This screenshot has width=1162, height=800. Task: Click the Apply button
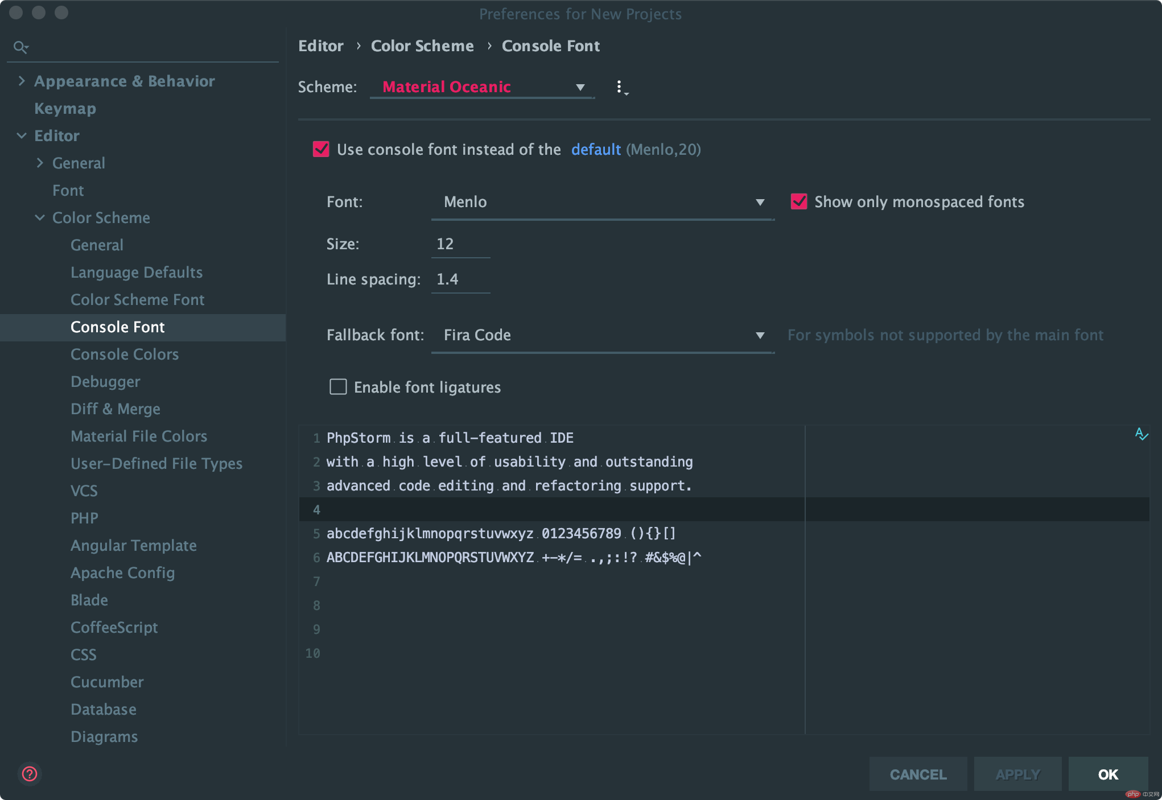pyautogui.click(x=1017, y=774)
